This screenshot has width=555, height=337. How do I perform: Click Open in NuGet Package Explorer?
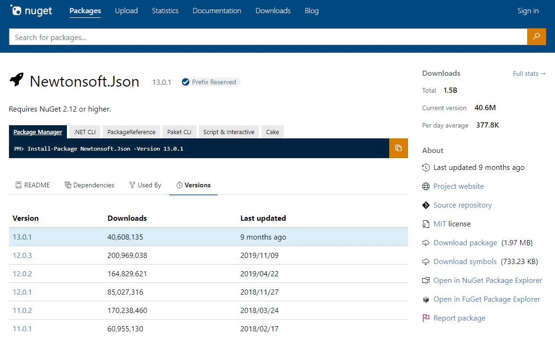coord(488,281)
